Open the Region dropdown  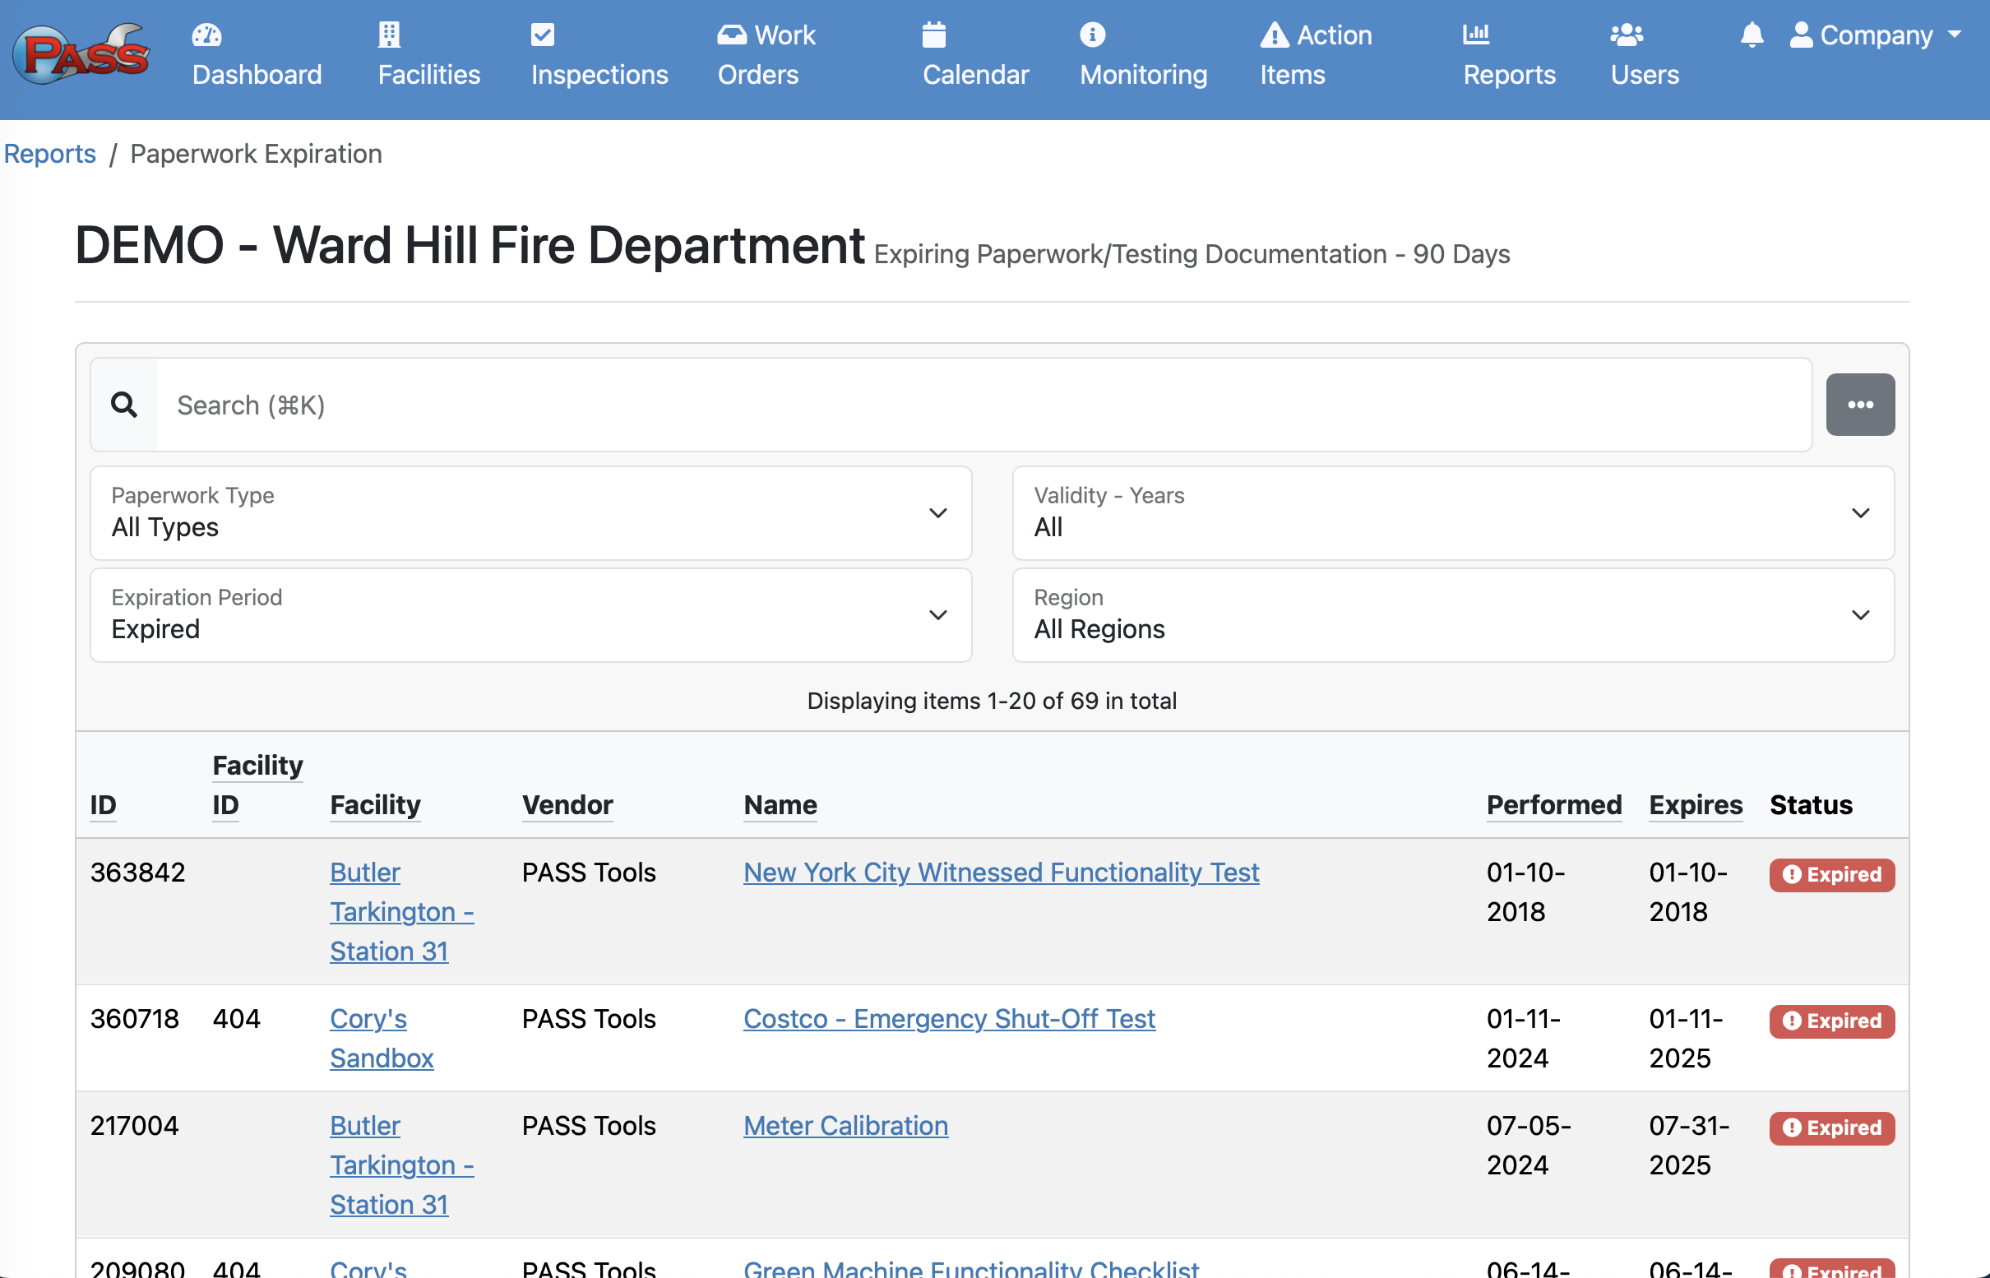tap(1452, 615)
